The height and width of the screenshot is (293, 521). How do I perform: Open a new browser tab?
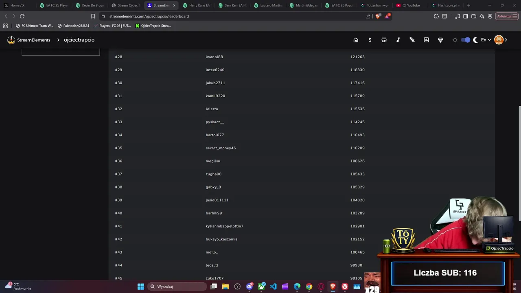tap(468, 5)
